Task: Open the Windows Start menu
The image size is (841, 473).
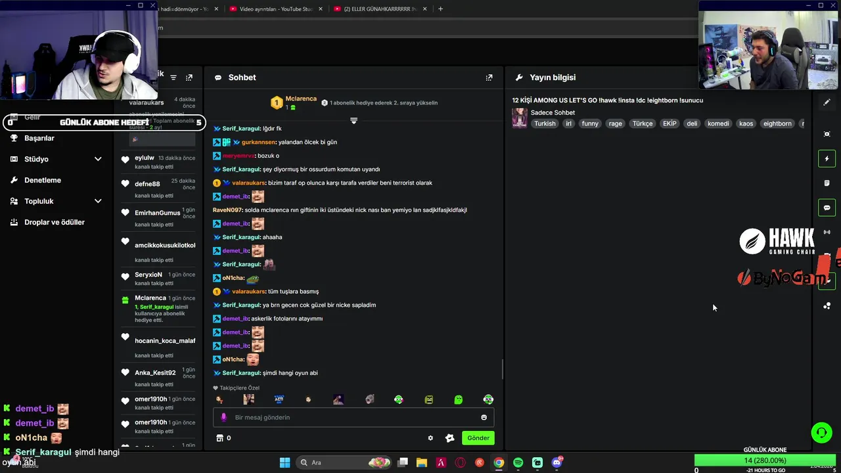Action: pos(284,462)
